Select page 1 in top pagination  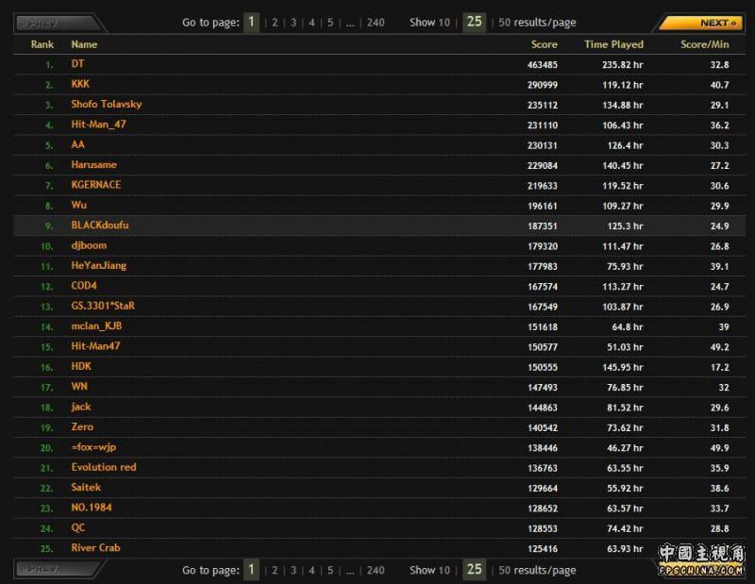tap(251, 22)
